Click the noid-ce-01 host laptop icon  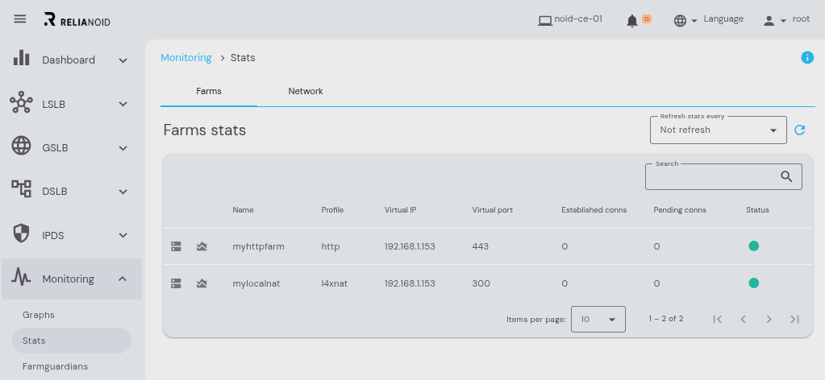545,20
